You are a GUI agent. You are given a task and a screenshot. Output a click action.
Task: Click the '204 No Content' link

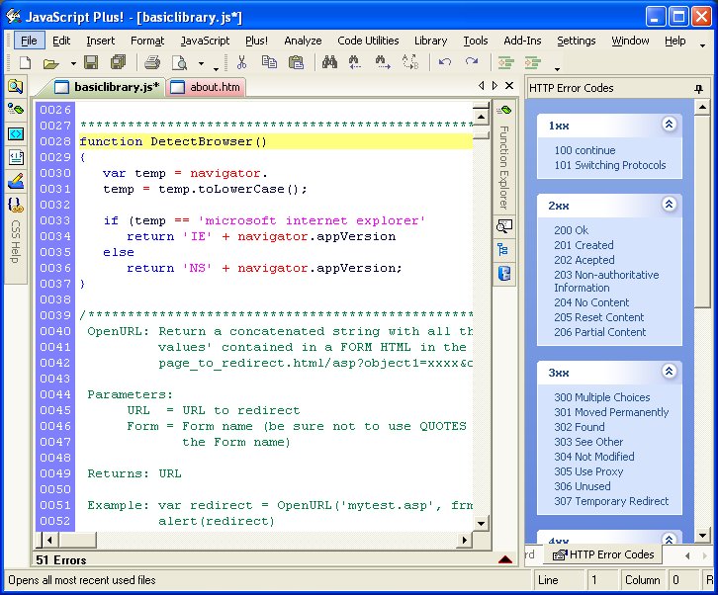click(x=591, y=302)
